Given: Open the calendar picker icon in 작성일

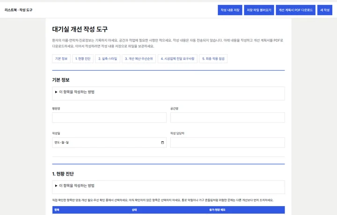Looking at the screenshot, I should (162, 143).
